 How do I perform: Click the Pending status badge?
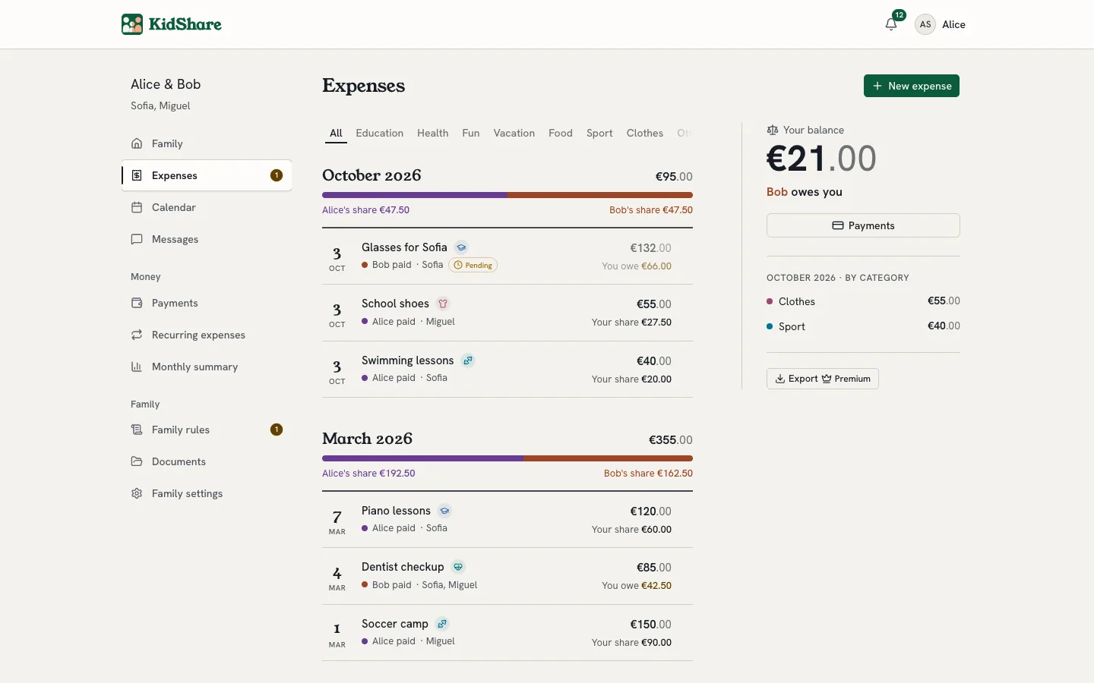(x=473, y=265)
